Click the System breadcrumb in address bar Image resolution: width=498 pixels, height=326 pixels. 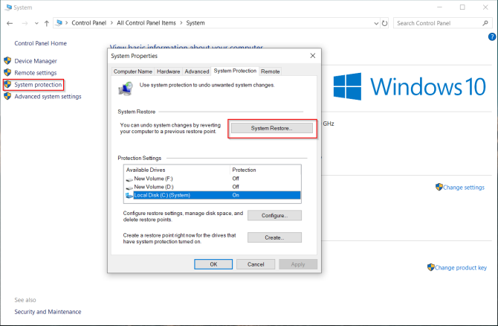[x=195, y=23]
